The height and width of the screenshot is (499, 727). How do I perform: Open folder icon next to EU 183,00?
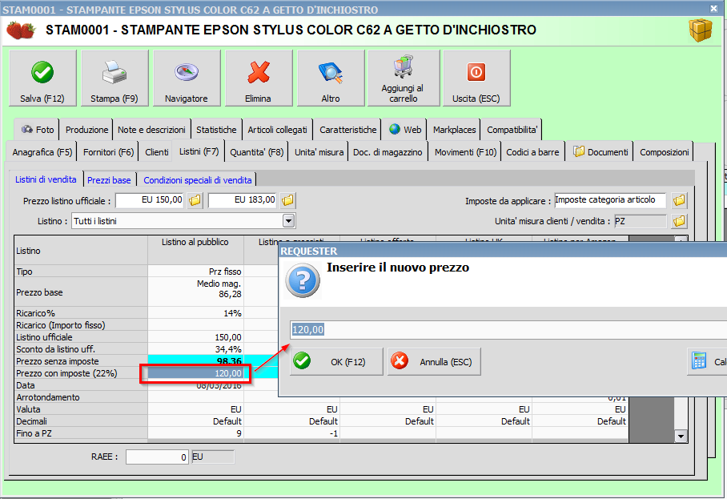pos(287,200)
